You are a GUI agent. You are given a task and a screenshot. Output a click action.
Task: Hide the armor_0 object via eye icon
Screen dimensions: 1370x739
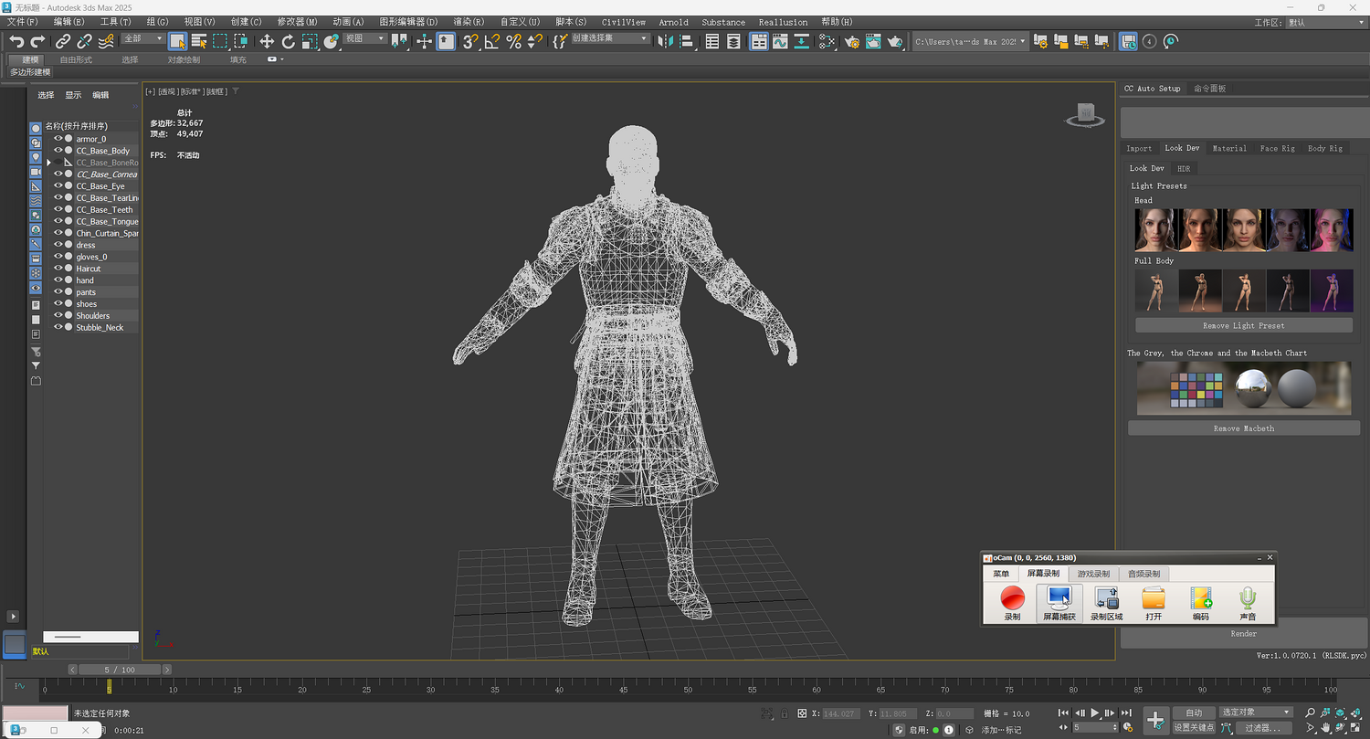click(58, 139)
